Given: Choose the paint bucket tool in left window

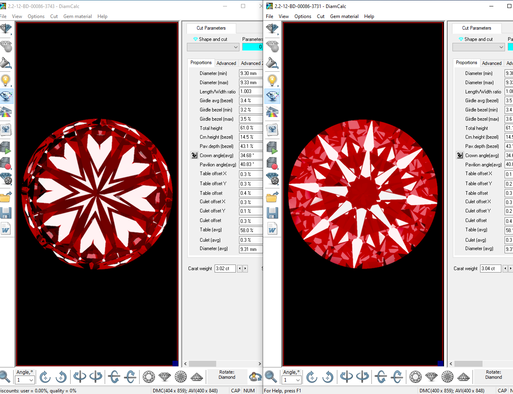Looking at the screenshot, I should (x=6, y=63).
